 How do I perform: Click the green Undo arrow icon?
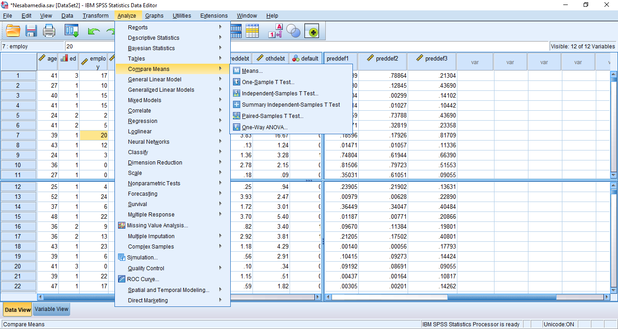coord(94,31)
